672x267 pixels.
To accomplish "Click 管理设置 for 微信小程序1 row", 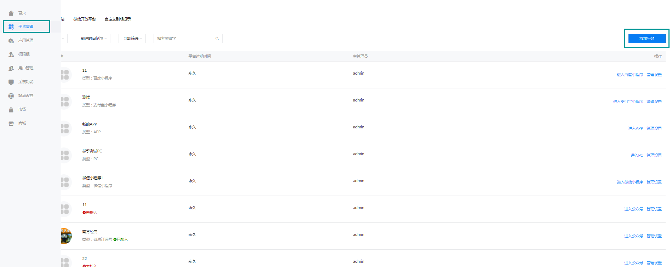I will click(x=654, y=182).
